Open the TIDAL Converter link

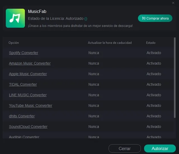click(23, 84)
